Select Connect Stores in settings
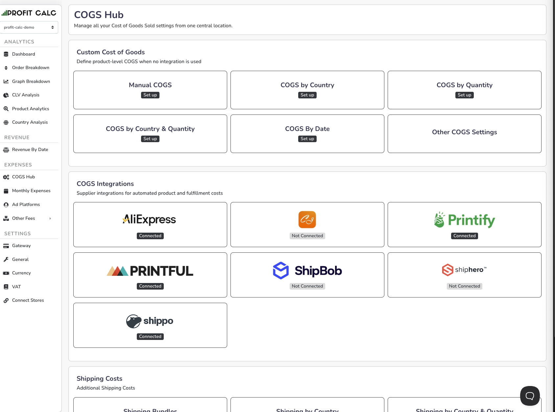 tap(28, 300)
